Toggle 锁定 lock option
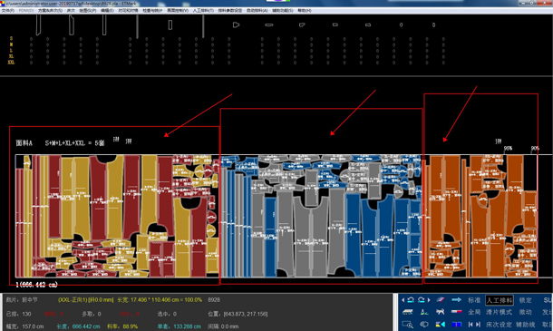This screenshot has height=331, width=553. [x=525, y=300]
